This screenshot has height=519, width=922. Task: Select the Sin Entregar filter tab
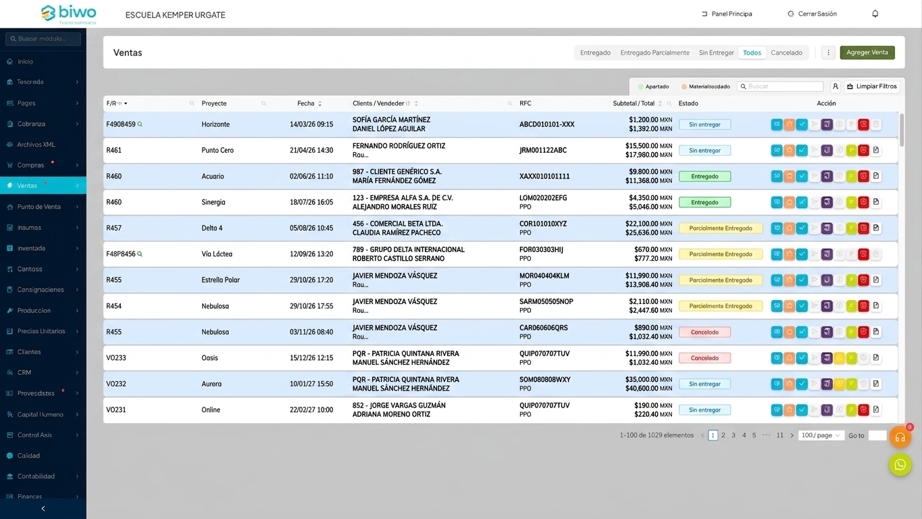pyautogui.click(x=717, y=53)
